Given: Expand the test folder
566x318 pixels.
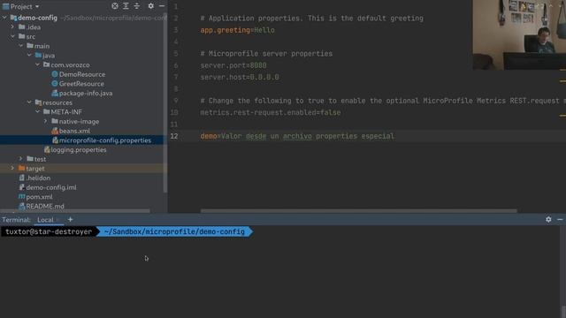Looking at the screenshot, I should pyautogui.click(x=21, y=159).
